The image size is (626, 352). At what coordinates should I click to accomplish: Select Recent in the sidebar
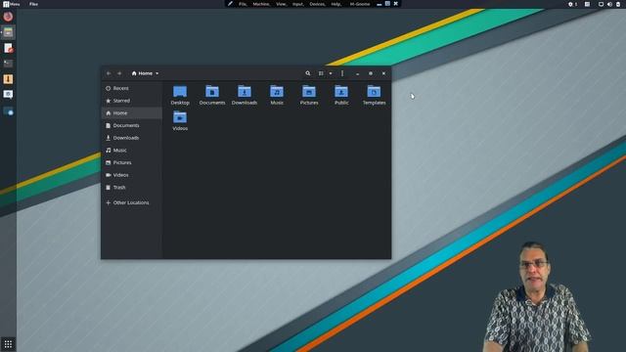tap(132, 88)
